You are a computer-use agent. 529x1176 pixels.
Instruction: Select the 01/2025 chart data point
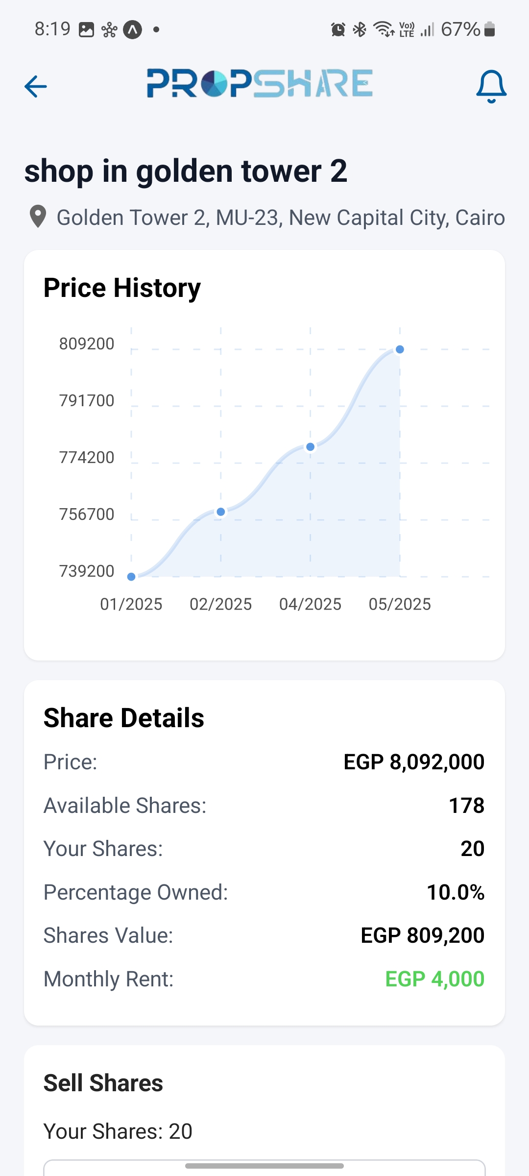(x=131, y=577)
